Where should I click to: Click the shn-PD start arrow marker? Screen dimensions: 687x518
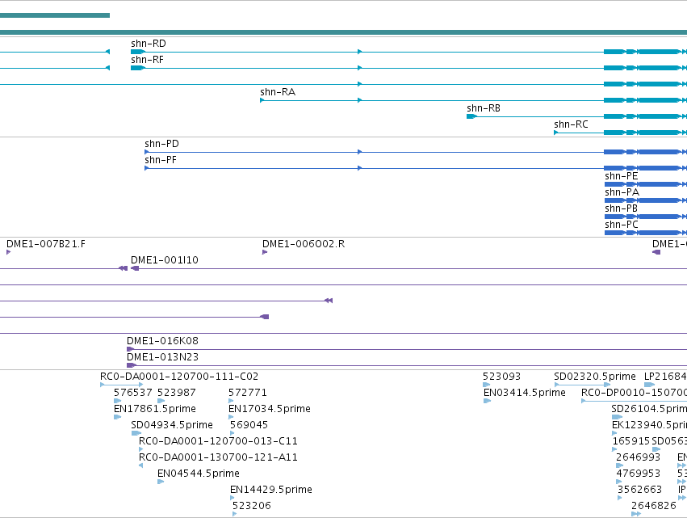coord(147,152)
